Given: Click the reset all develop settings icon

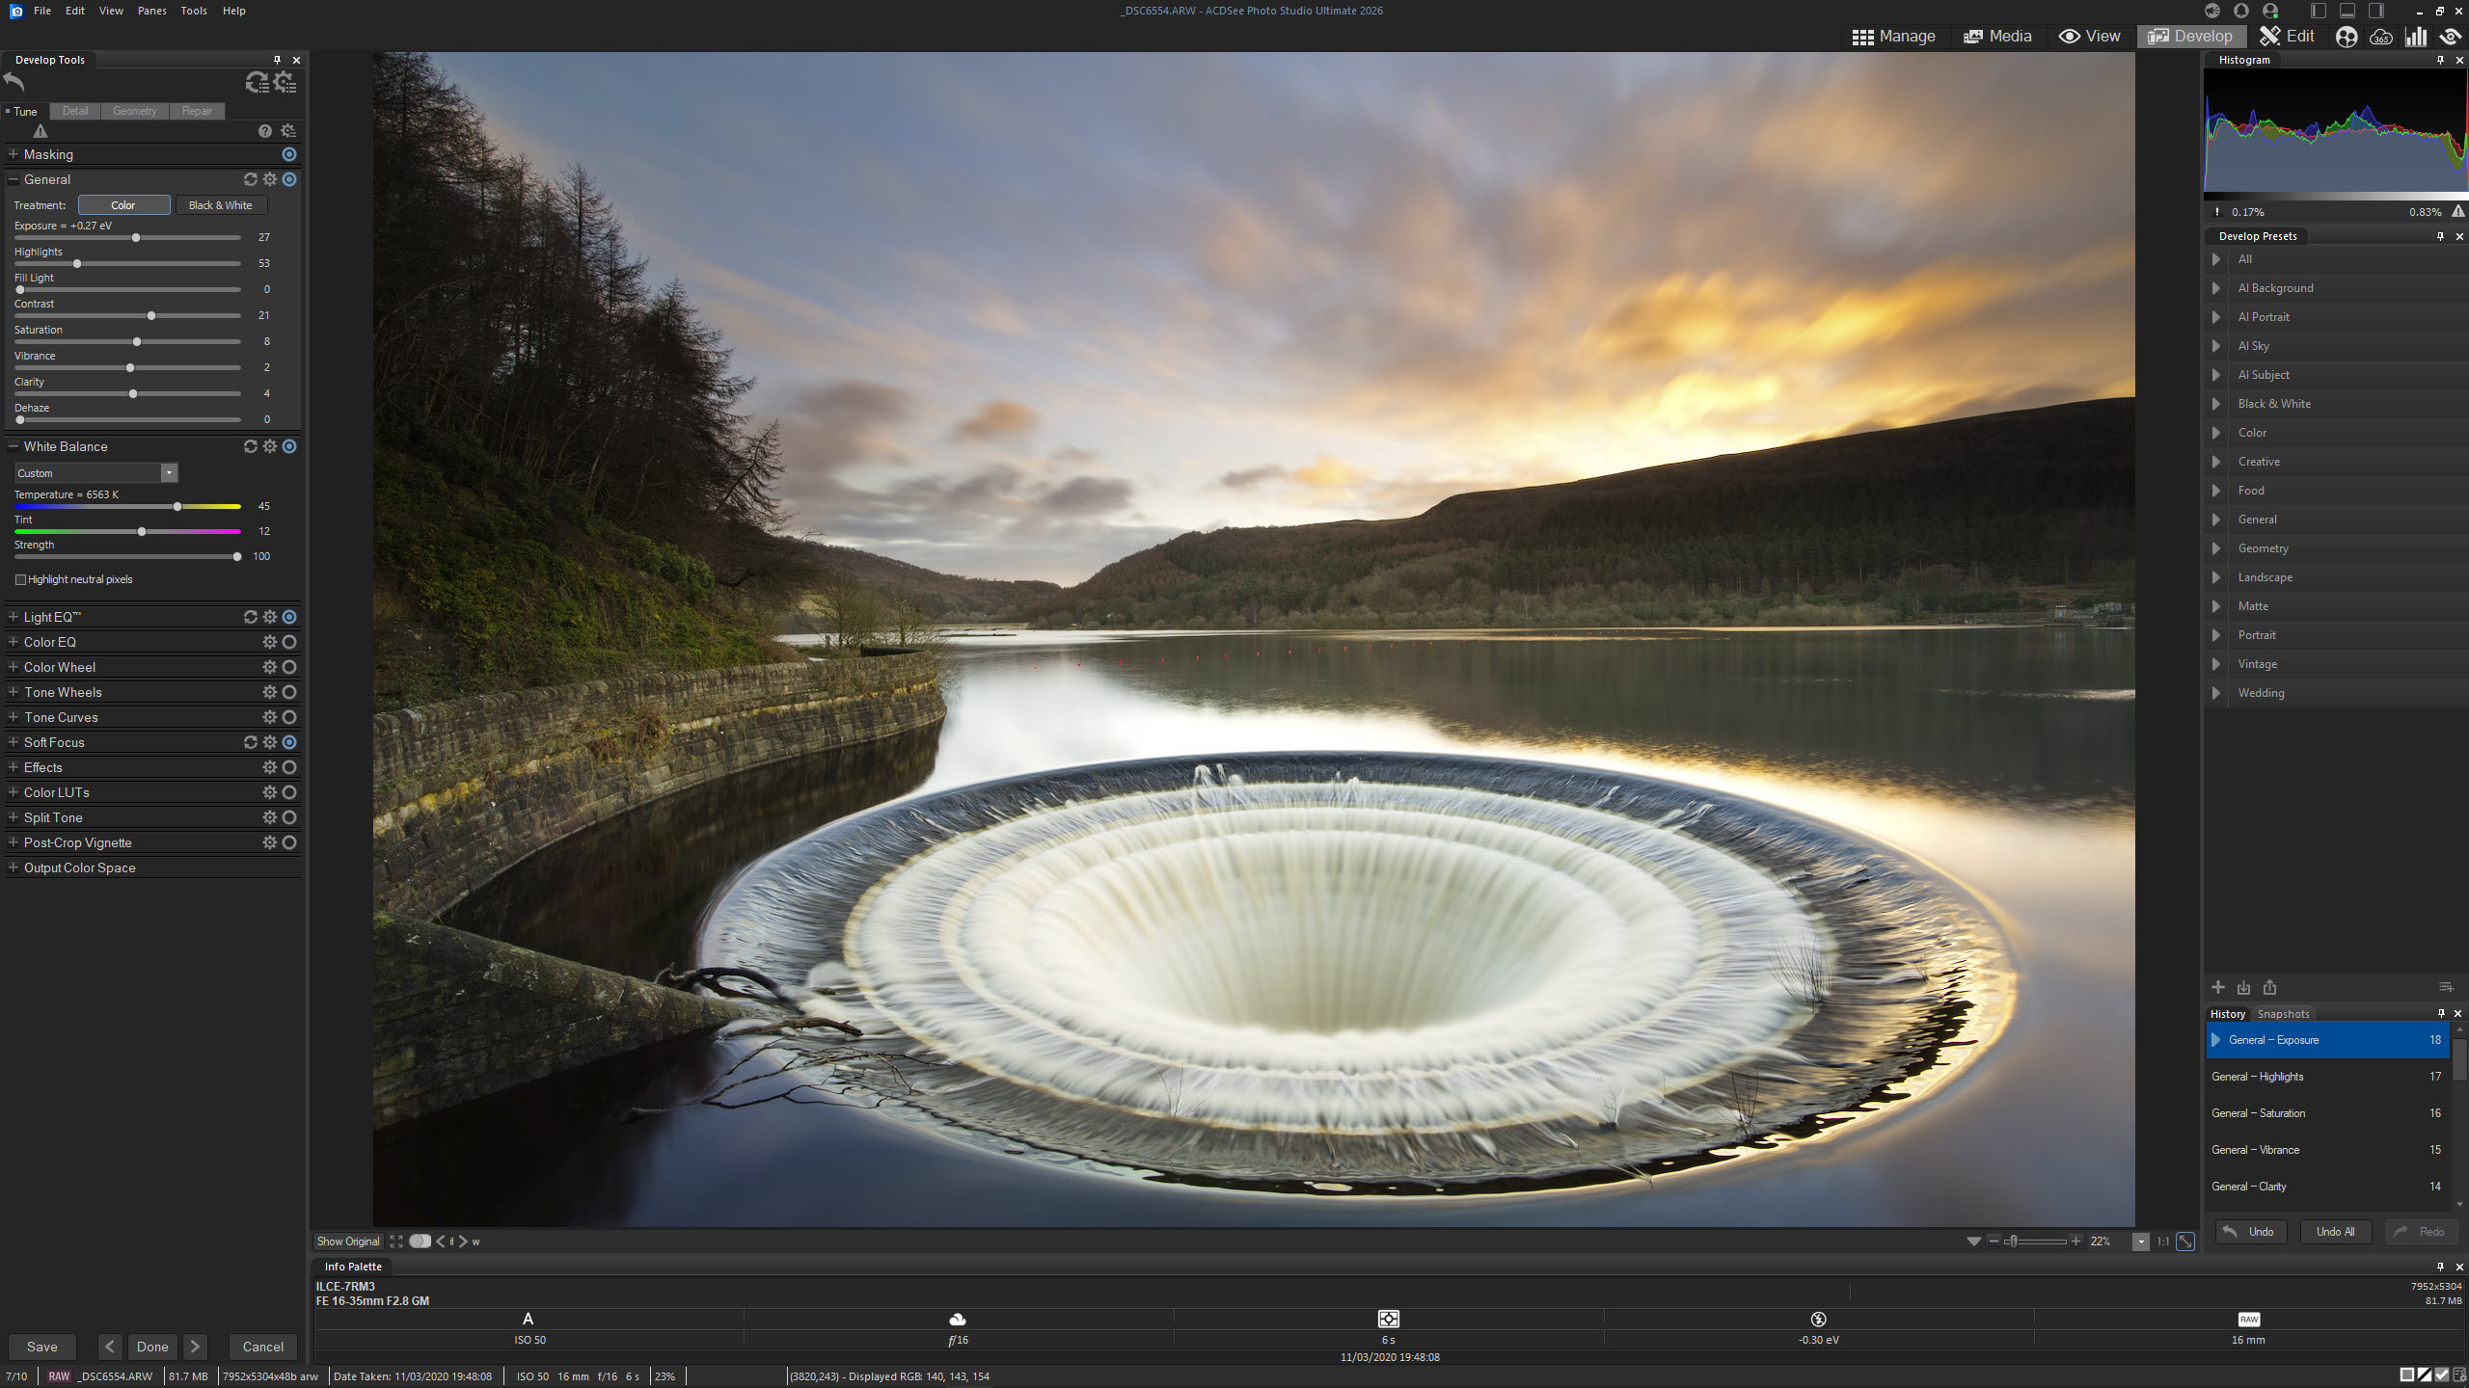Looking at the screenshot, I should 257,83.
